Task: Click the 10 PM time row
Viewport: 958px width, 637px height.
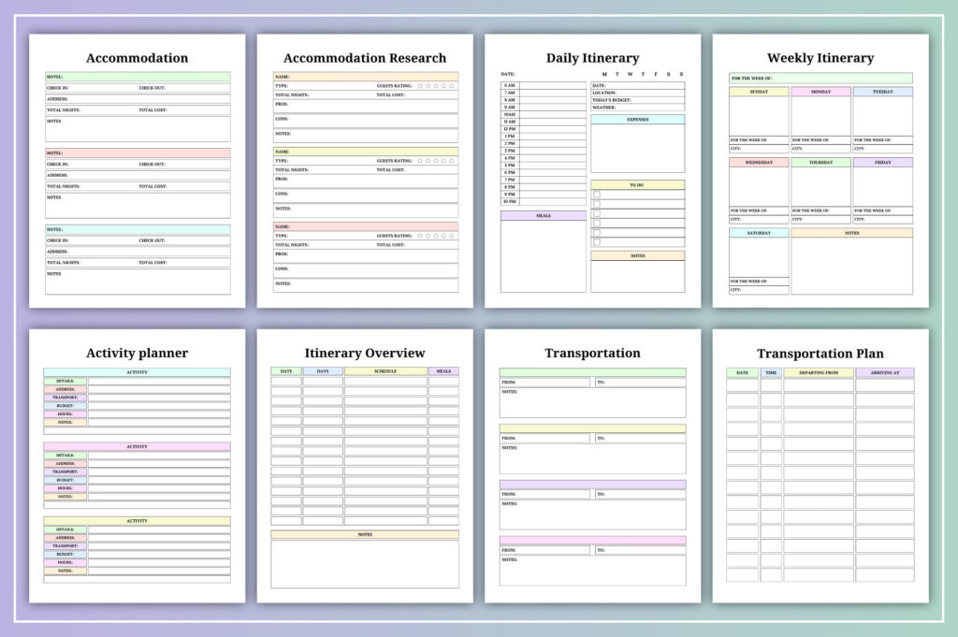Action: click(x=544, y=201)
